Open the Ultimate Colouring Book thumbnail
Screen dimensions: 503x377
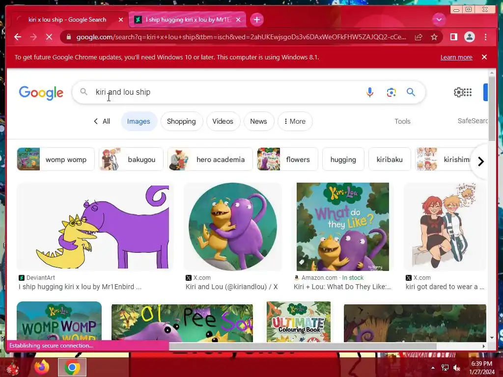[x=298, y=321]
